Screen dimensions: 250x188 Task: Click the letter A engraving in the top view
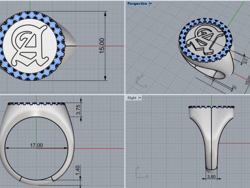click(x=30, y=45)
